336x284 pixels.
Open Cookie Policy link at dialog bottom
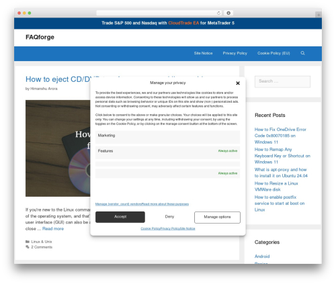(x=151, y=228)
